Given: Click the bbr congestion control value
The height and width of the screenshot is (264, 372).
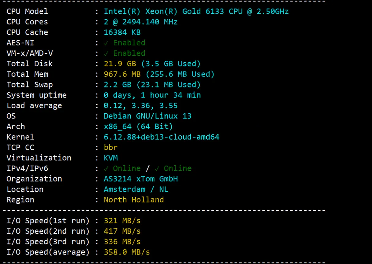Looking at the screenshot, I should pyautogui.click(x=111, y=148).
